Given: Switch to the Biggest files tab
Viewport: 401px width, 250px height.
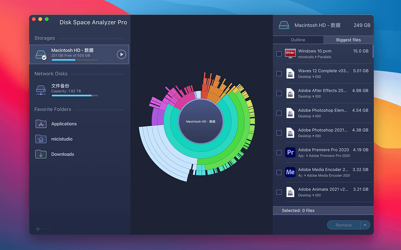Looking at the screenshot, I should (x=349, y=40).
